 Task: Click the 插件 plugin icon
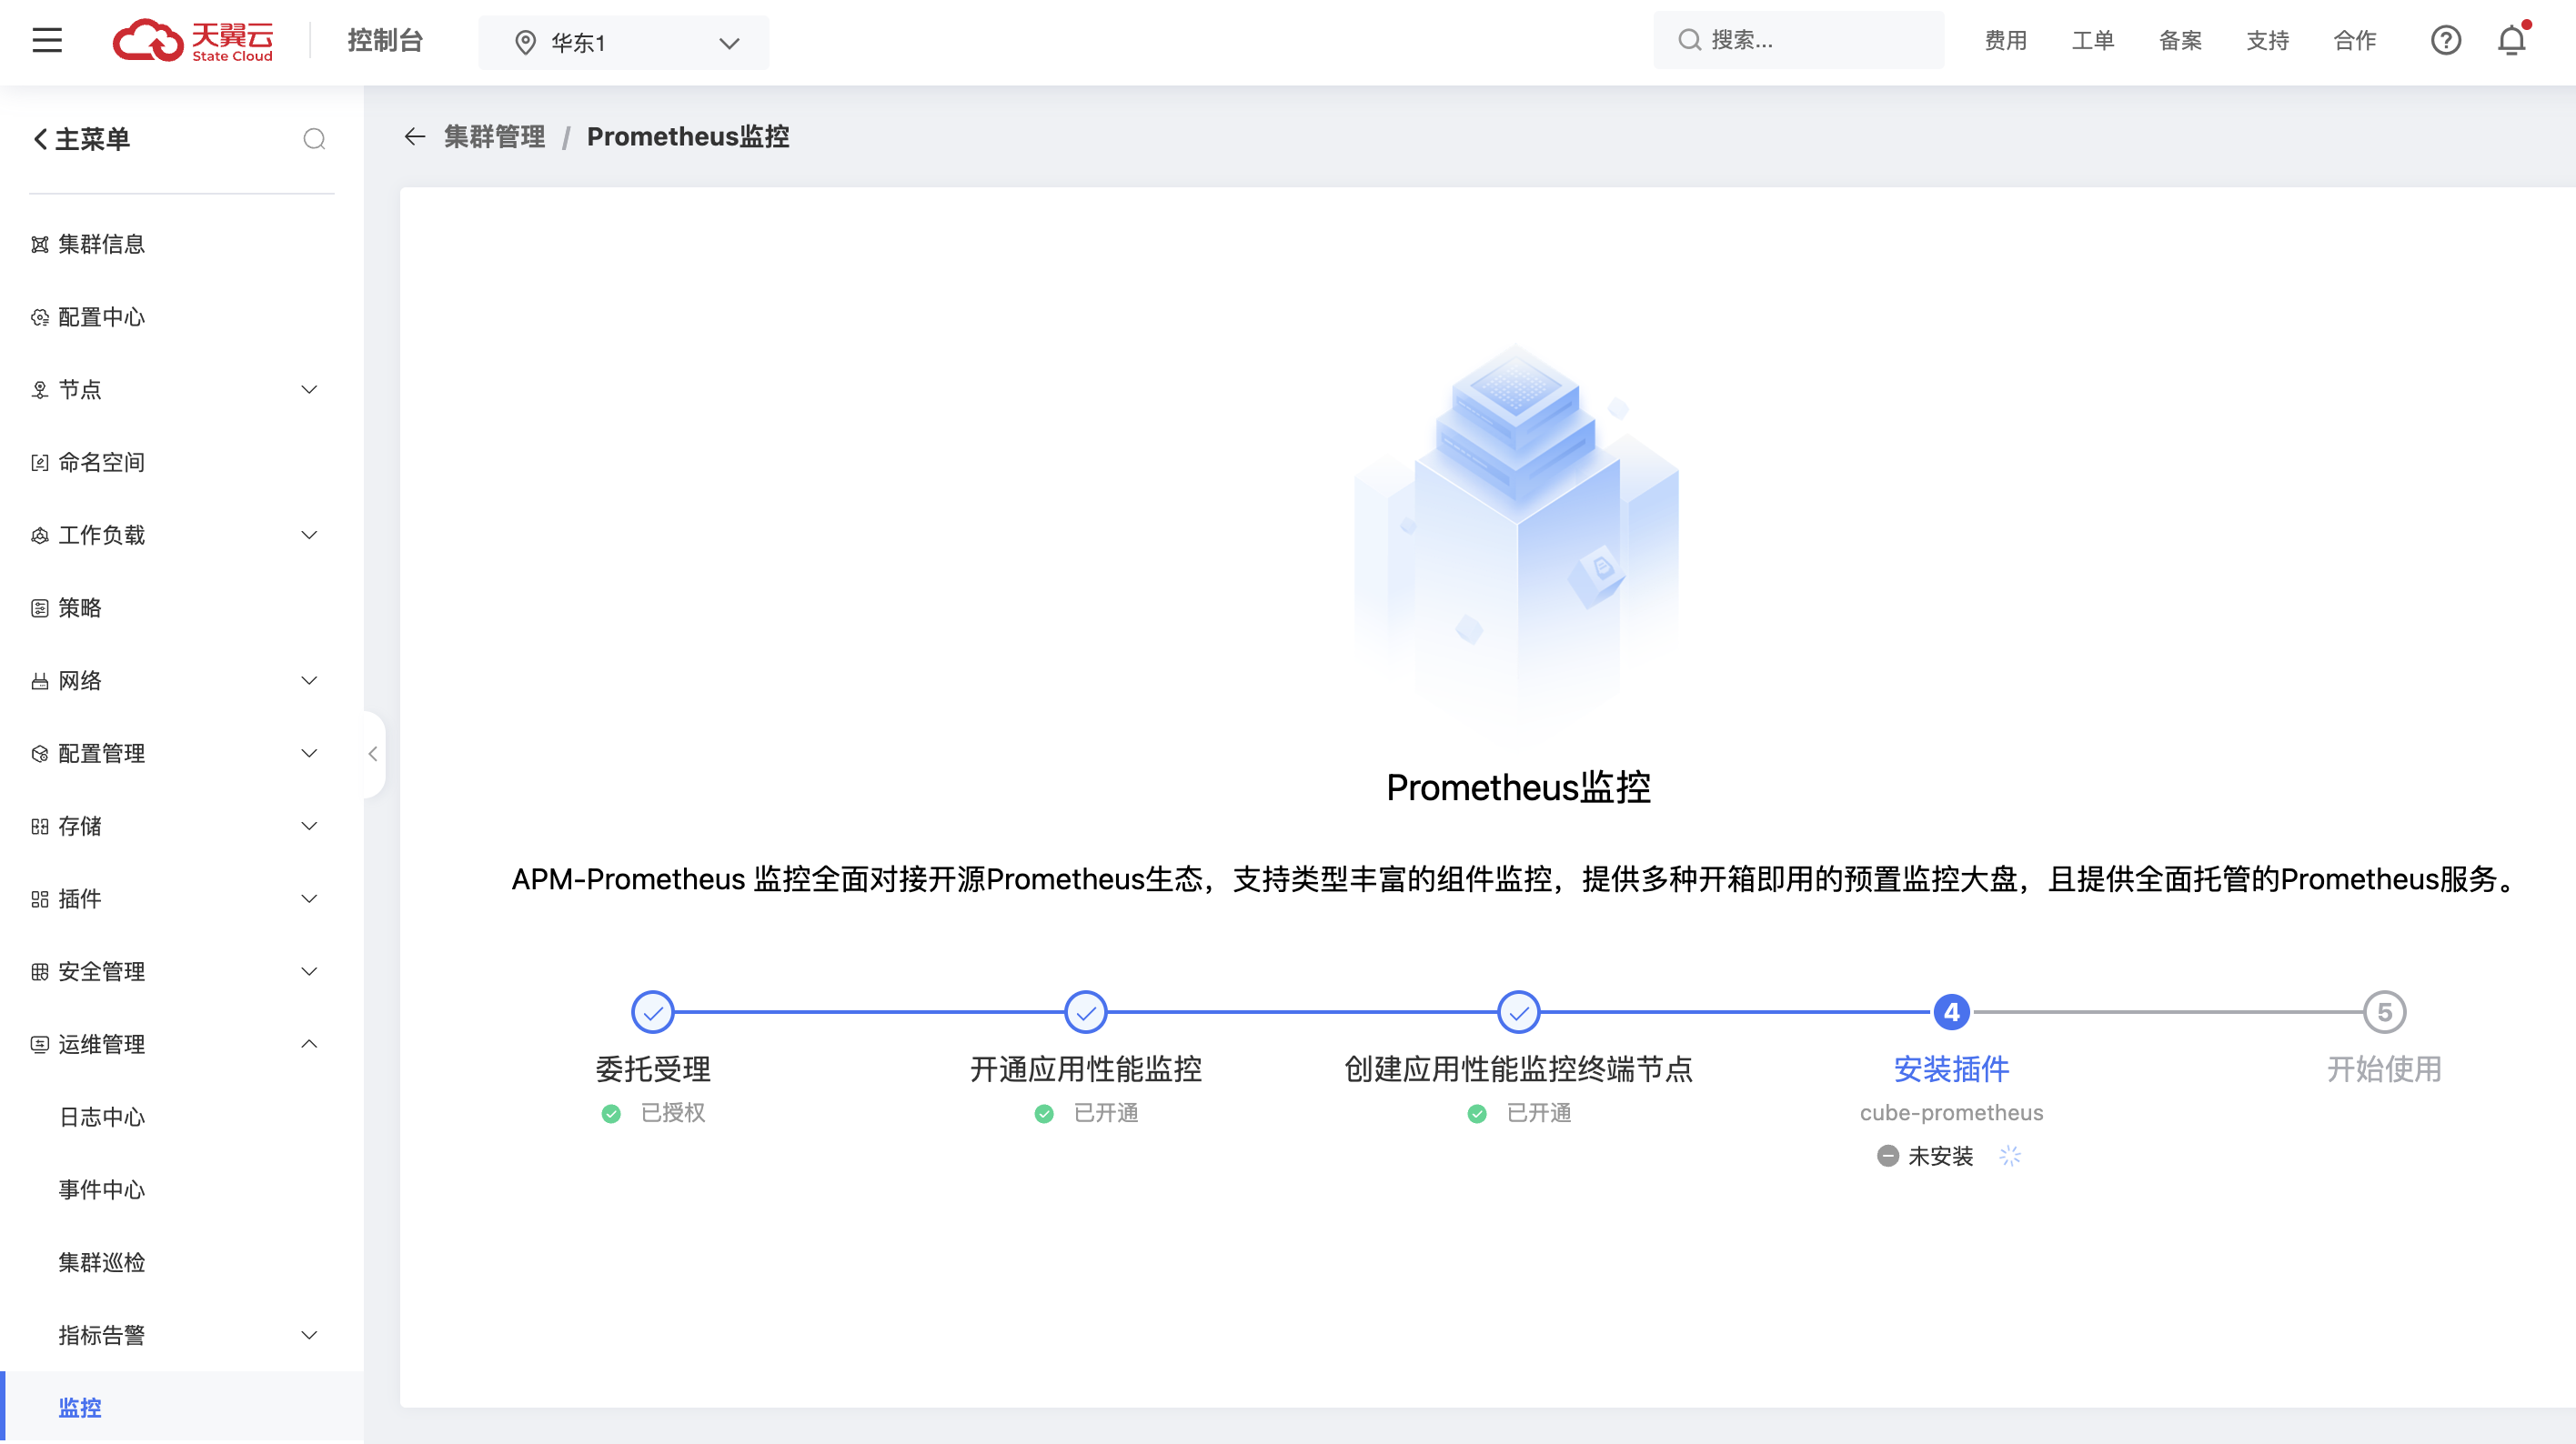point(40,900)
